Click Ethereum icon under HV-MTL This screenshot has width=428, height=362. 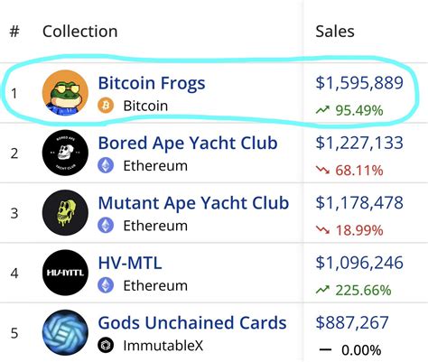[x=106, y=285]
